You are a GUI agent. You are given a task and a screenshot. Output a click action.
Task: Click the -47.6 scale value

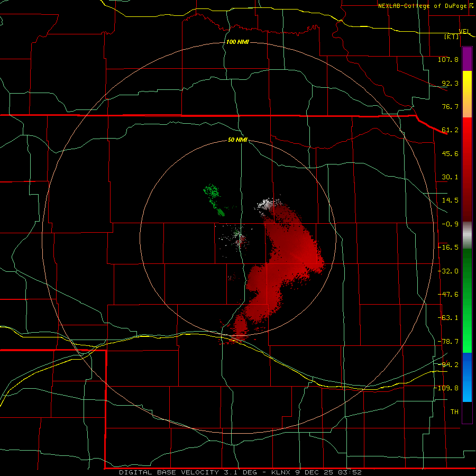click(x=448, y=295)
